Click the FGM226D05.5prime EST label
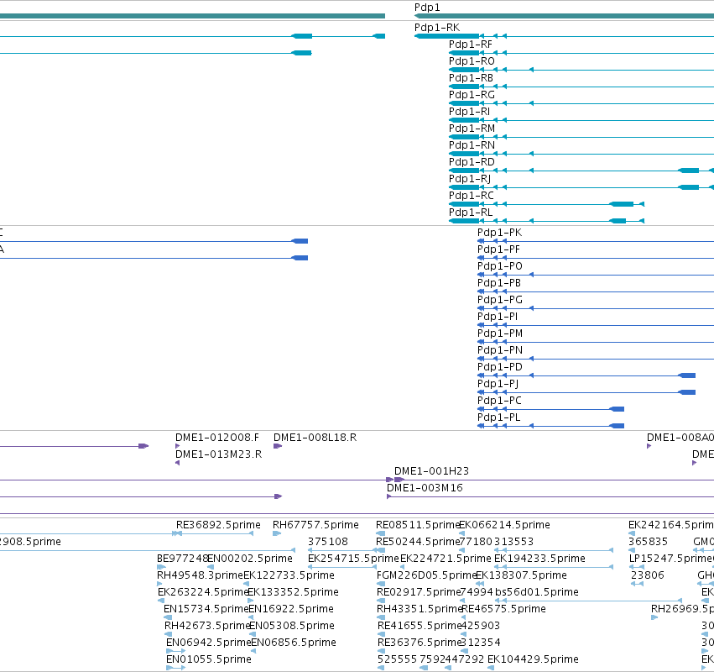 point(427,575)
